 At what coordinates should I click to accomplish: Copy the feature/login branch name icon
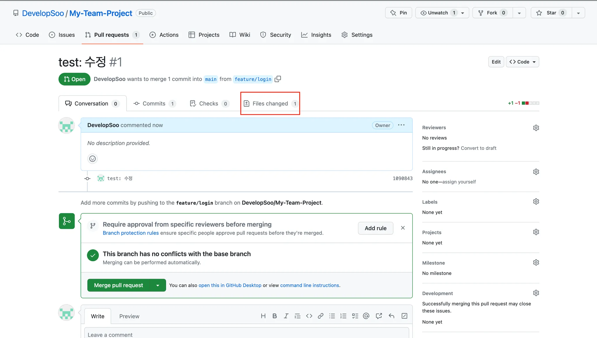(278, 79)
